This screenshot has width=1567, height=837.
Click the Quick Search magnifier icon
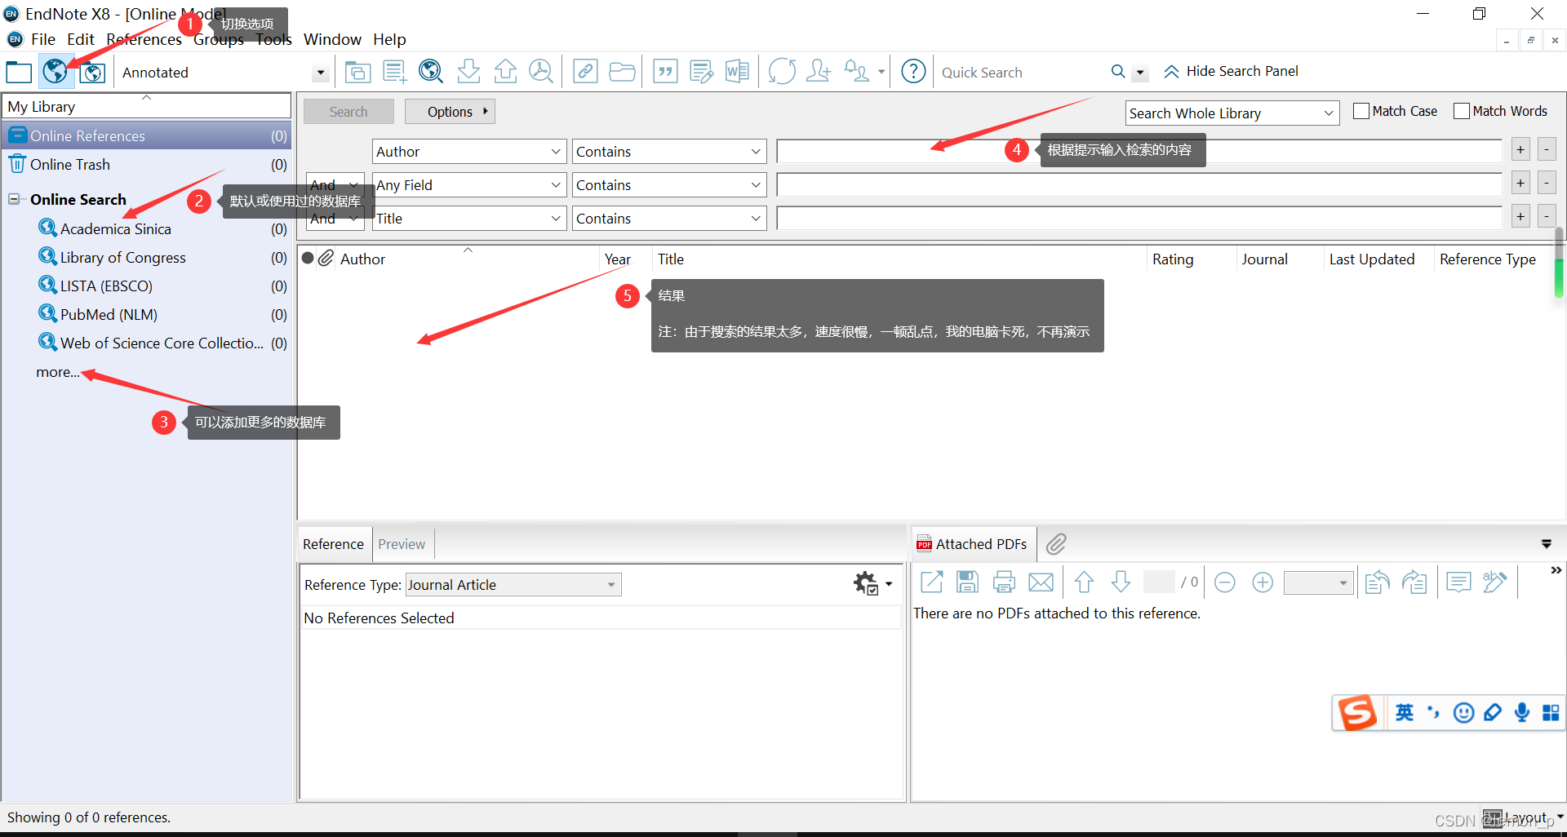point(1118,72)
